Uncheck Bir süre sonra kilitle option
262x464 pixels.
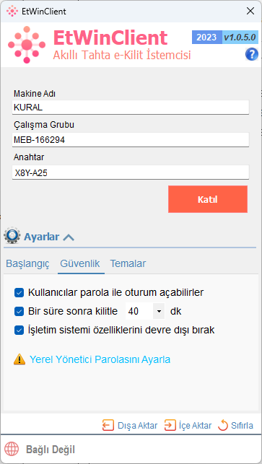(19, 311)
